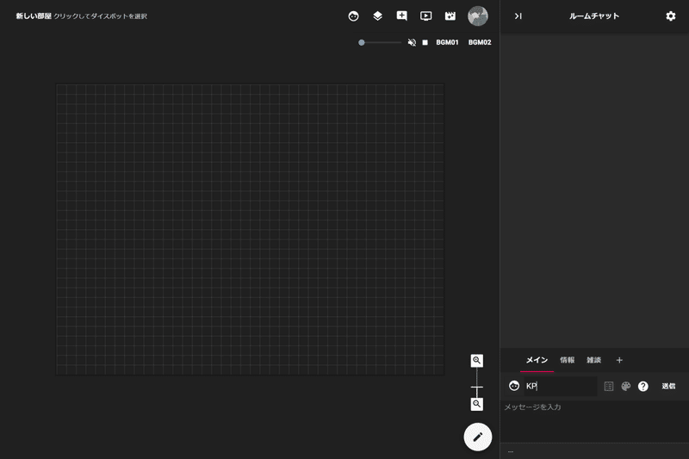This screenshot has height=459, width=689.
Task: Open the user profile avatar
Action: coord(478,16)
